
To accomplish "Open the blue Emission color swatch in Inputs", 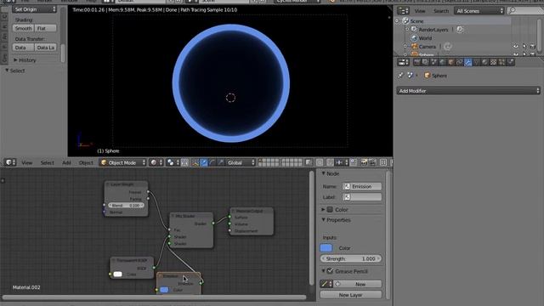I will coord(326,247).
